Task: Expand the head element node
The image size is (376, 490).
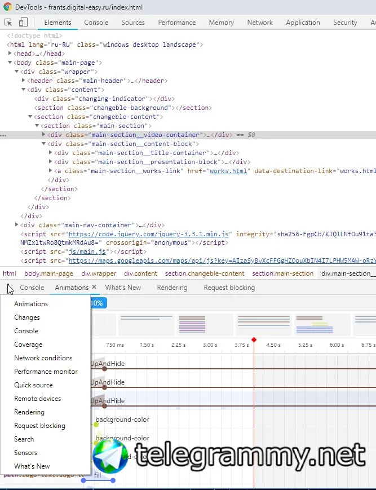Action: coord(10,54)
